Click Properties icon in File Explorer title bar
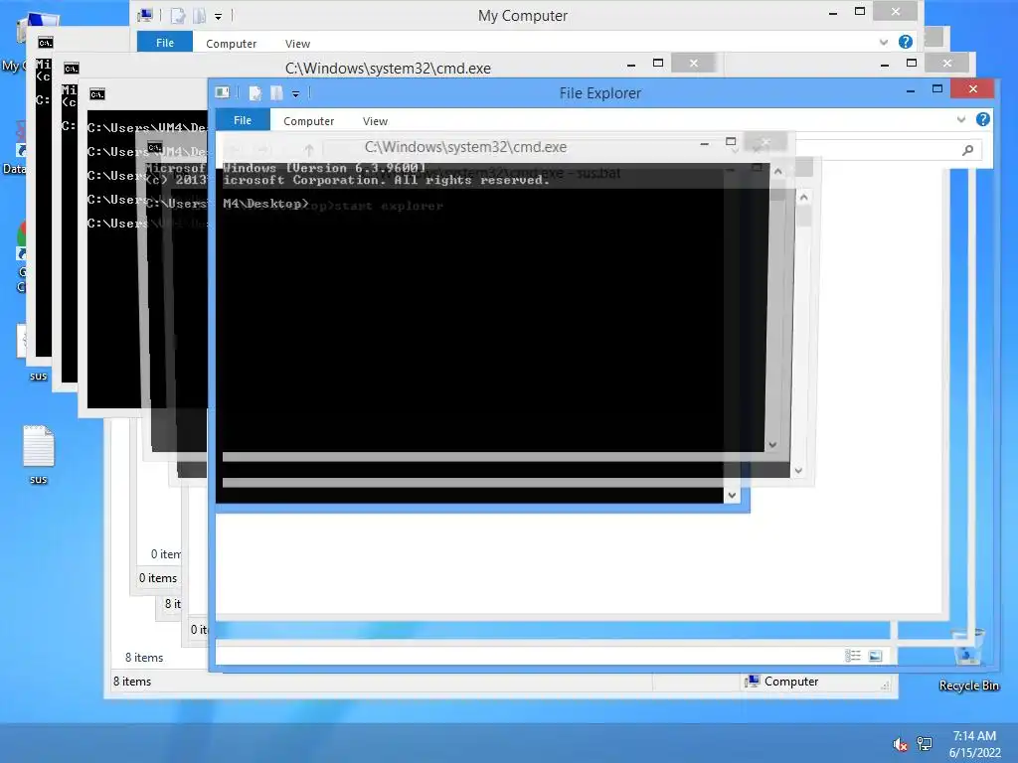 pos(255,93)
